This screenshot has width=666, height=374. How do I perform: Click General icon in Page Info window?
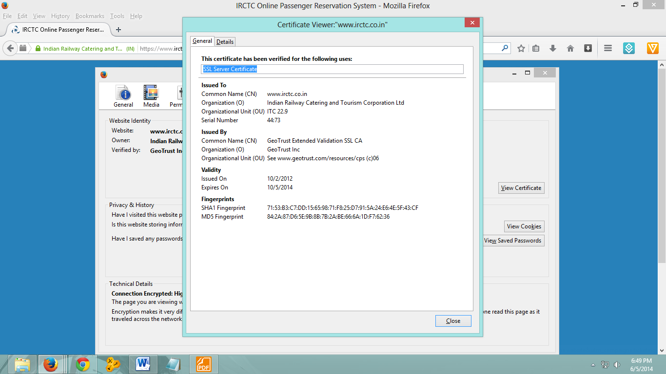click(123, 96)
